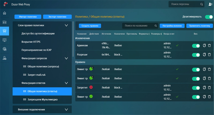
Task: Click the Создать правило button
Action: click(90, 26)
